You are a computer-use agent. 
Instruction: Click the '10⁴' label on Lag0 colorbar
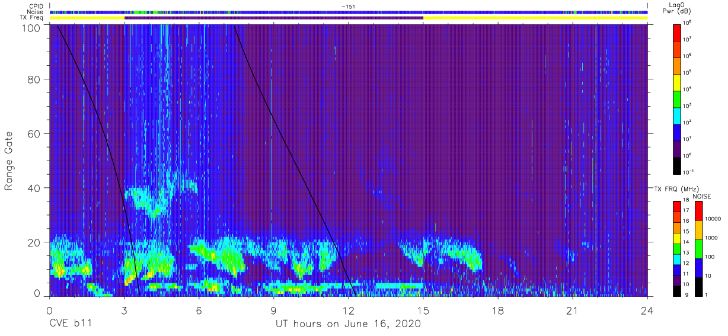click(688, 88)
